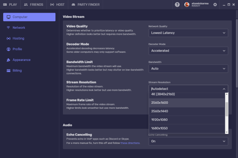Open settings via the gear icon
This screenshot has height=158, width=238.
pyautogui.click(x=215, y=5)
